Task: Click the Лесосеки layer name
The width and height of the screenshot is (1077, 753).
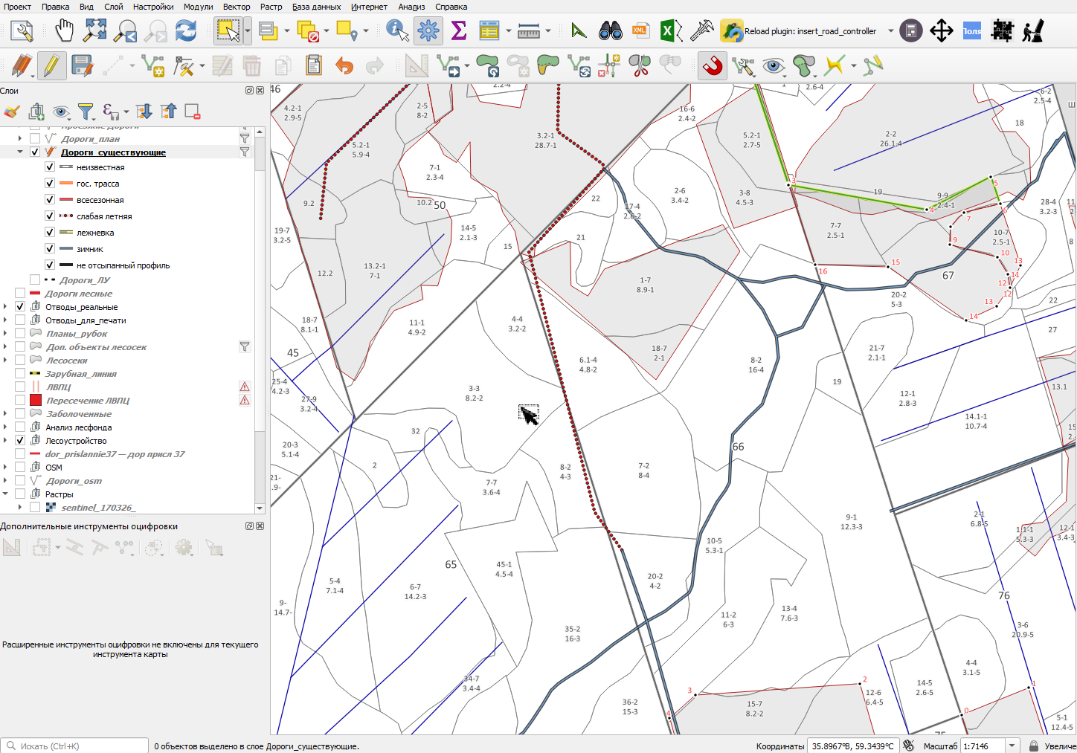Action: (x=67, y=360)
